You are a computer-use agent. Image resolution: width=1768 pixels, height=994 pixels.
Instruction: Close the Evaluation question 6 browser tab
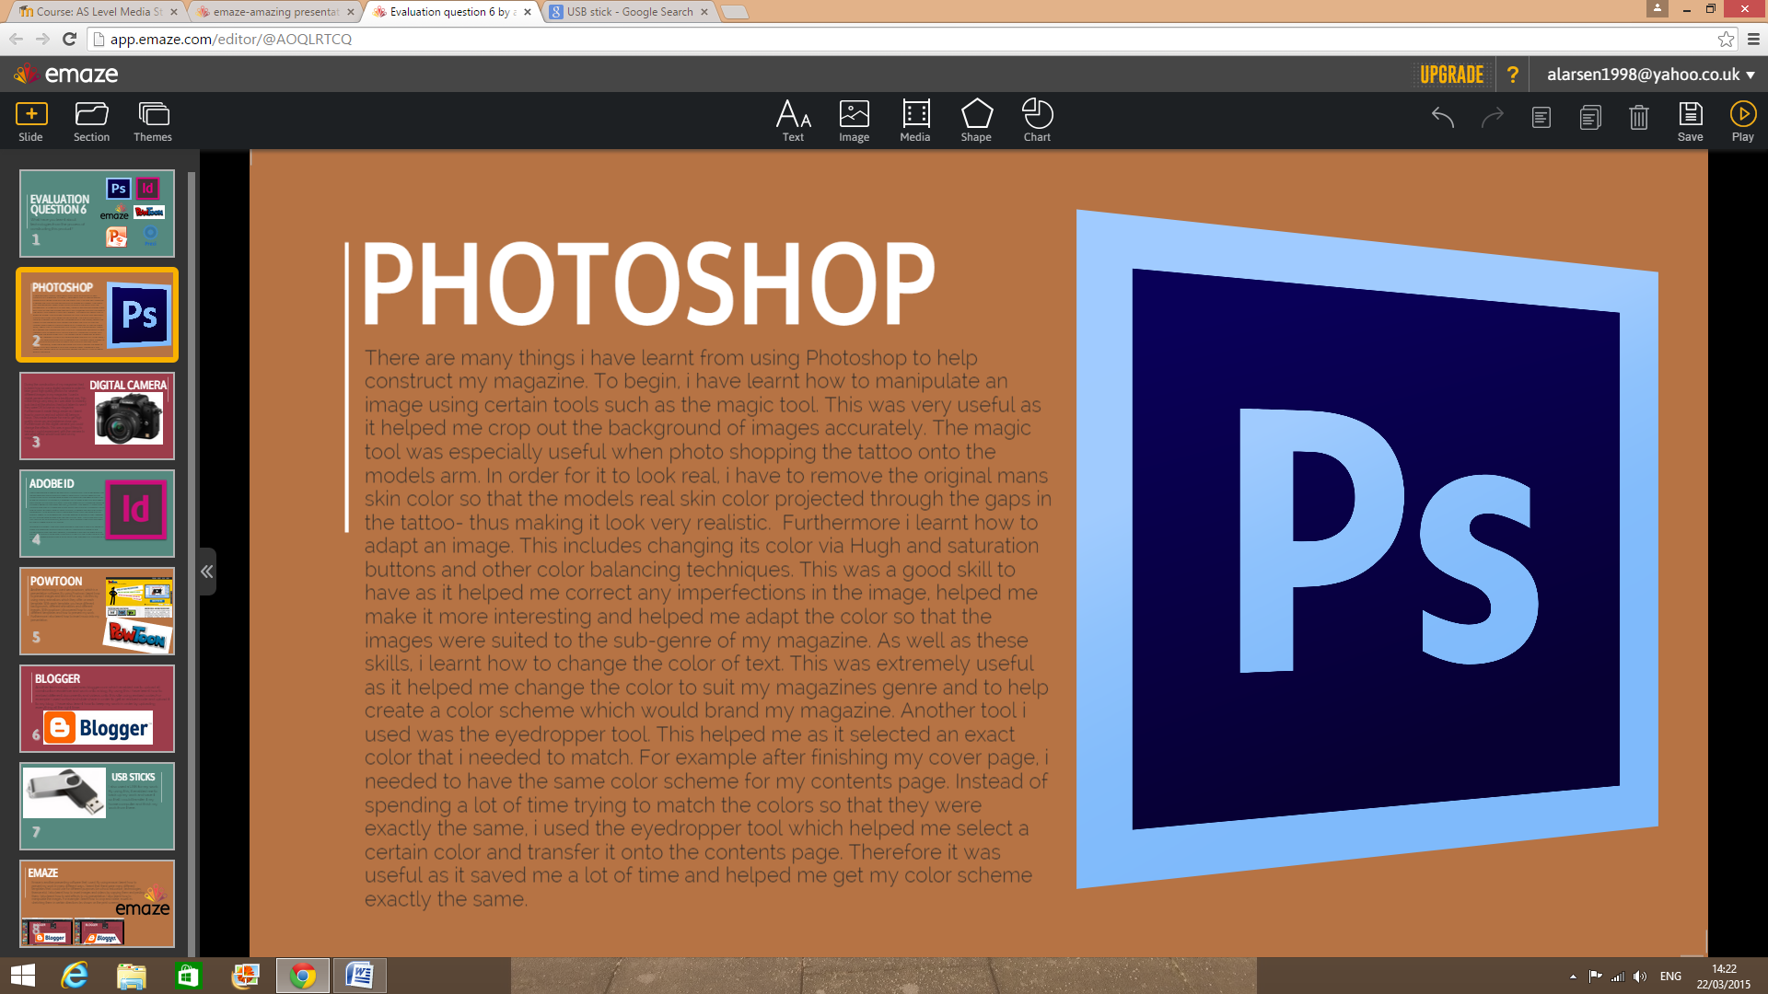point(528,12)
